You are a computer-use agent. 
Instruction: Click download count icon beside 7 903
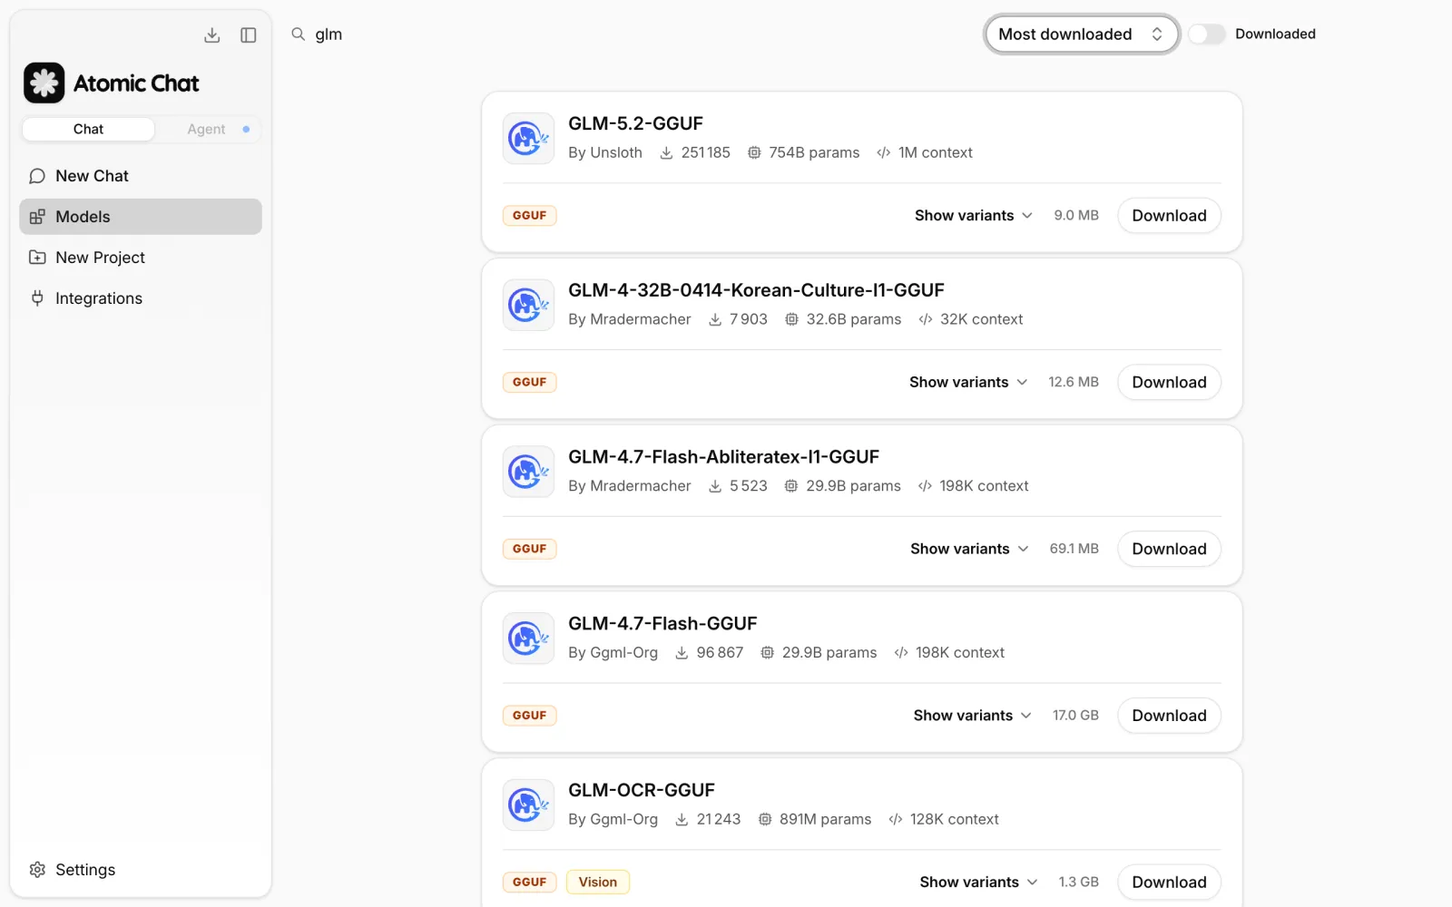pos(715,320)
